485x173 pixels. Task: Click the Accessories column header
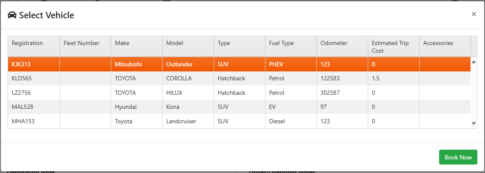445,47
